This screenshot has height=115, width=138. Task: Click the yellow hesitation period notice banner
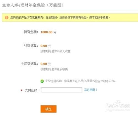click(x=70, y=17)
